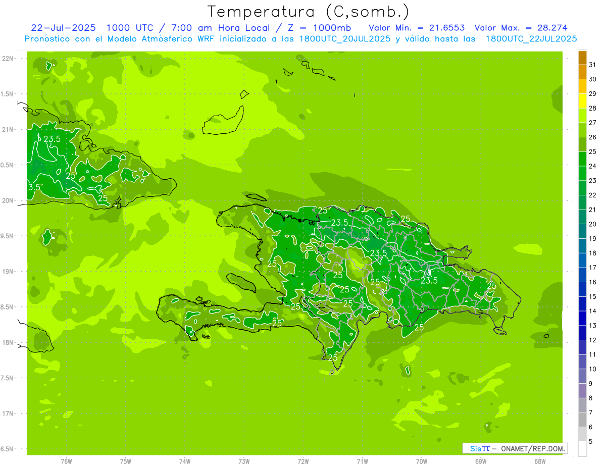Image resolution: width=606 pixels, height=468 pixels.
Task: Click the '21N' latitude axis label
Action: tap(8, 129)
